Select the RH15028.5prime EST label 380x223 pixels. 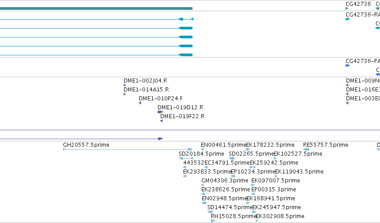click(x=234, y=216)
